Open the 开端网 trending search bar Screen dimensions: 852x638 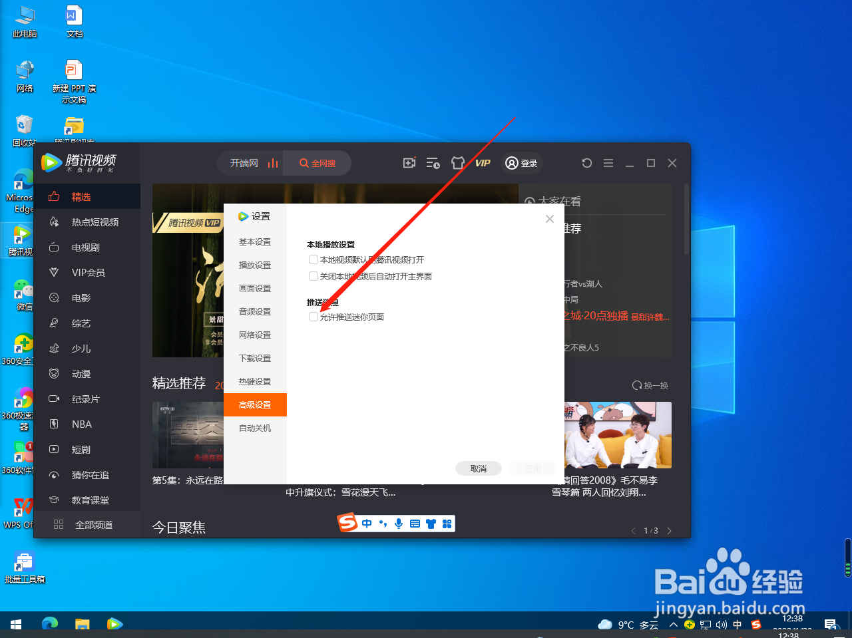(x=250, y=163)
